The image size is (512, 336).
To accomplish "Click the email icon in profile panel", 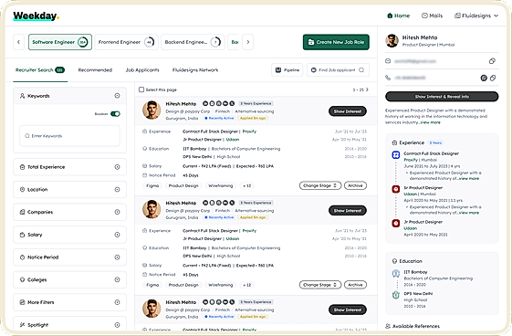I will pos(388,61).
